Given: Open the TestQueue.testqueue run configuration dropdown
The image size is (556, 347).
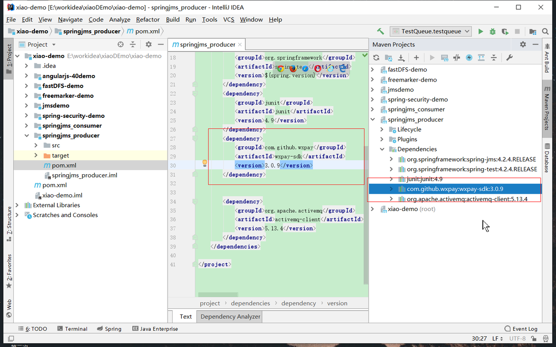Looking at the screenshot, I should click(431, 32).
